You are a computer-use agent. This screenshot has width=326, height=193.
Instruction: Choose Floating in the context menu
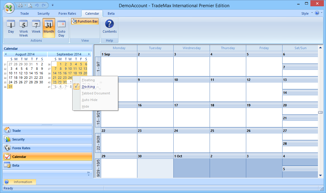(95, 80)
